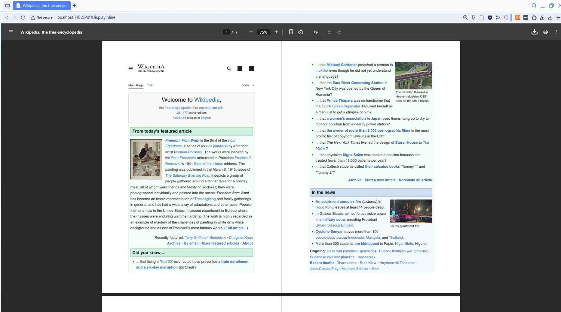Screen dimensions: 561x312
Task: Toggle fit to page view
Action: click(x=291, y=32)
